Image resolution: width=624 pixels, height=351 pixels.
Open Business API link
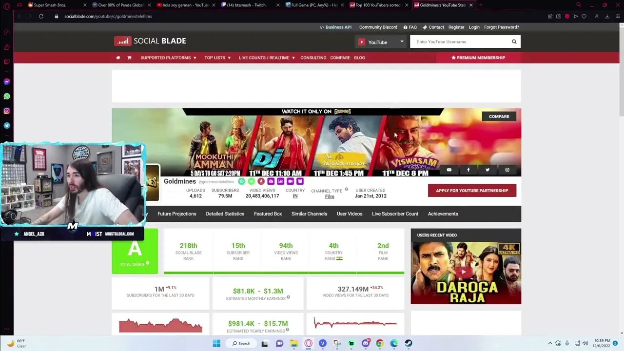tap(335, 27)
